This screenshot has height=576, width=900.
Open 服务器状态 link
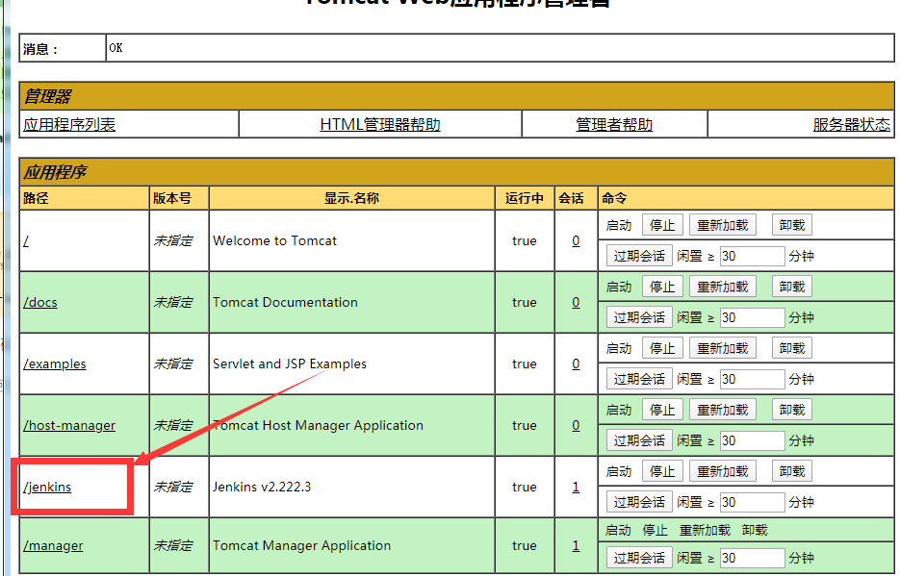click(851, 124)
